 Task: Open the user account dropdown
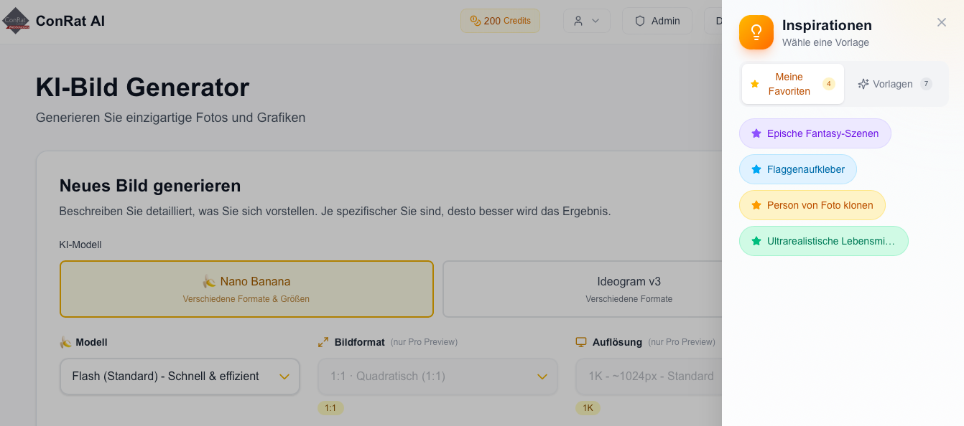tap(586, 21)
